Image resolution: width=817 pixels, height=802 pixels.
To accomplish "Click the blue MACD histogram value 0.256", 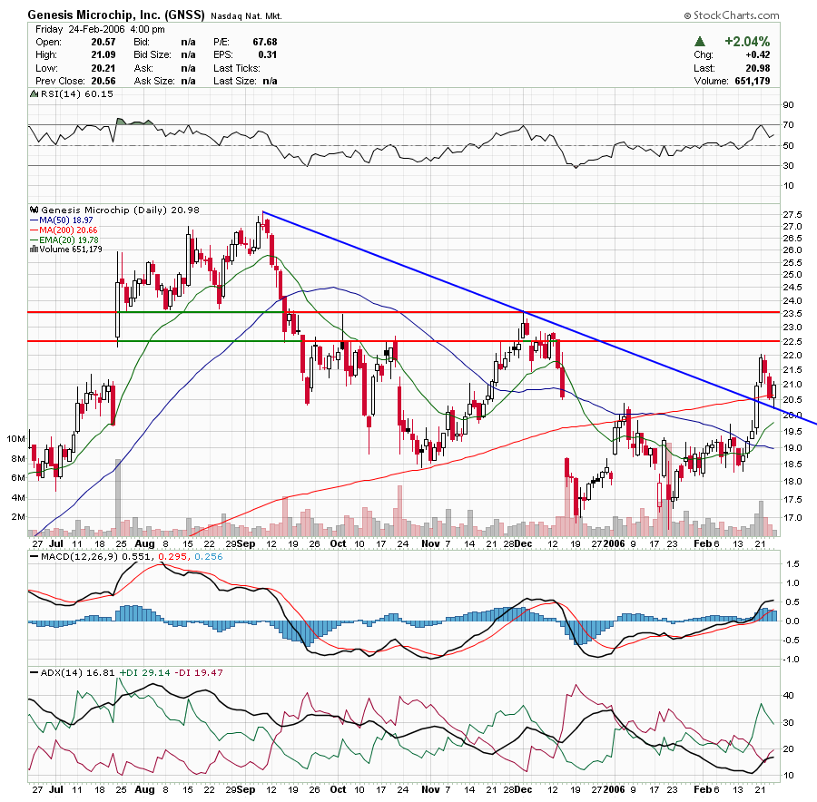I will click(209, 557).
